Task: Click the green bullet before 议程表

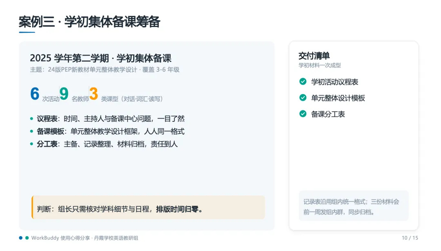Action: [x=31, y=119]
